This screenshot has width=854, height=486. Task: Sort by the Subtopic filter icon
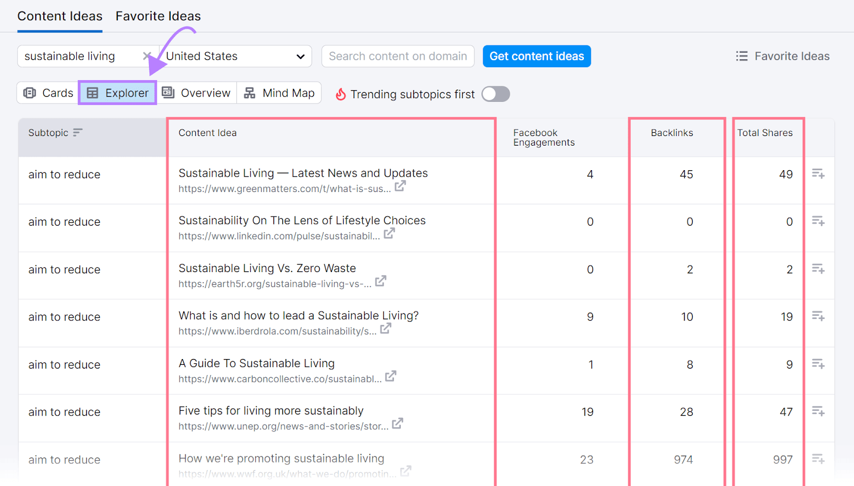(x=78, y=132)
